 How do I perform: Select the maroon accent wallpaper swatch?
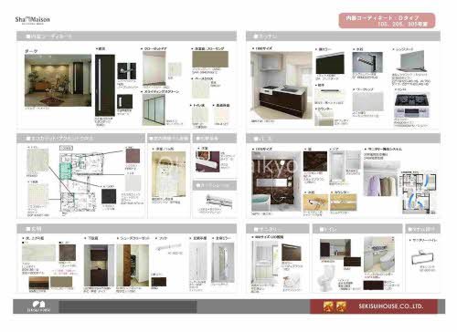pyautogui.click(x=133, y=156)
